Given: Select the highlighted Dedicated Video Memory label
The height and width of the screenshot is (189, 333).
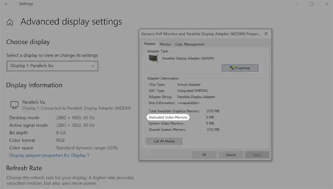Looking at the screenshot, I should point(168,117).
